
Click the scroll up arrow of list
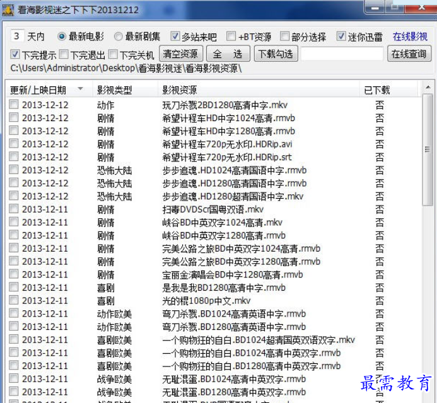[428, 88]
